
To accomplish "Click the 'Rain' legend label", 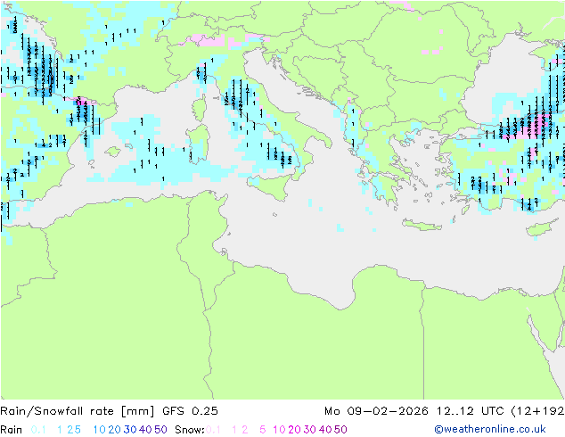I will coord(12,430).
